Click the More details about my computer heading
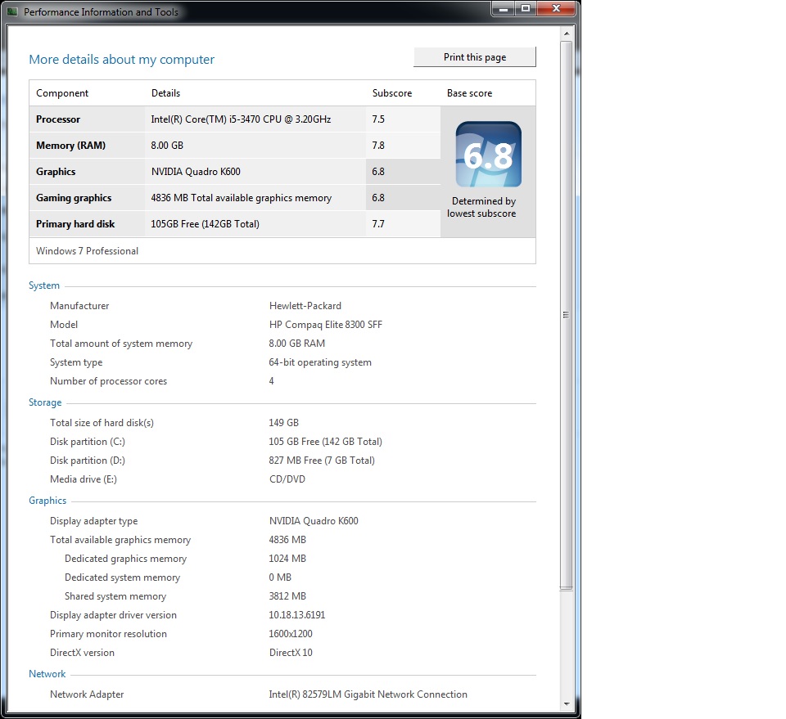Viewport: 786px width, 719px height. pos(121,60)
